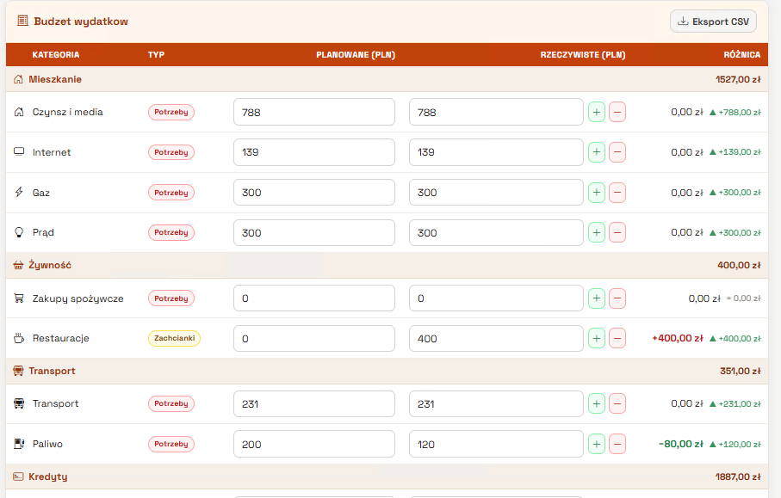
Task: Click minus button in Paliwo row
Action: click(x=617, y=444)
